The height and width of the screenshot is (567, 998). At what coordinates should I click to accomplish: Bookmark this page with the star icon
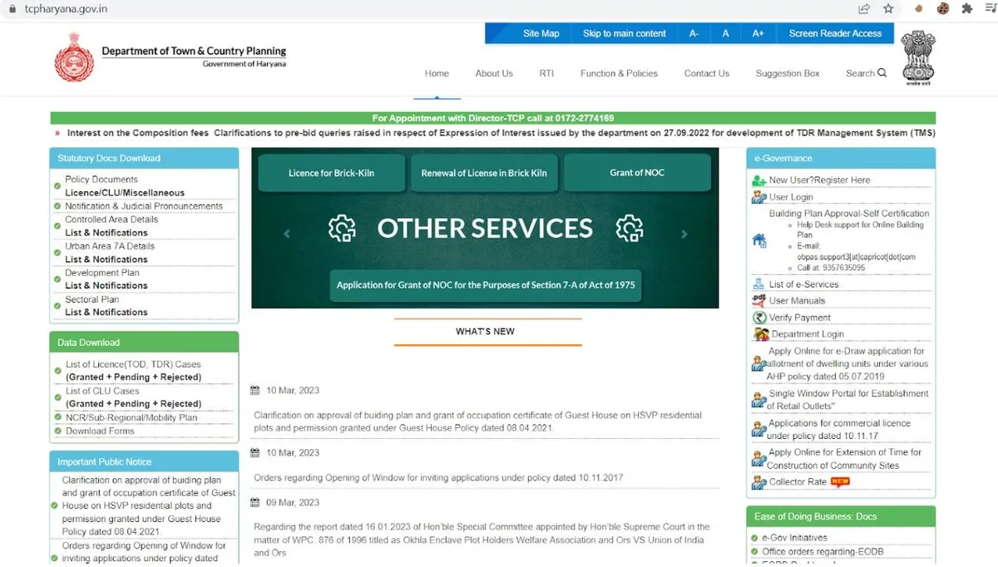click(888, 9)
